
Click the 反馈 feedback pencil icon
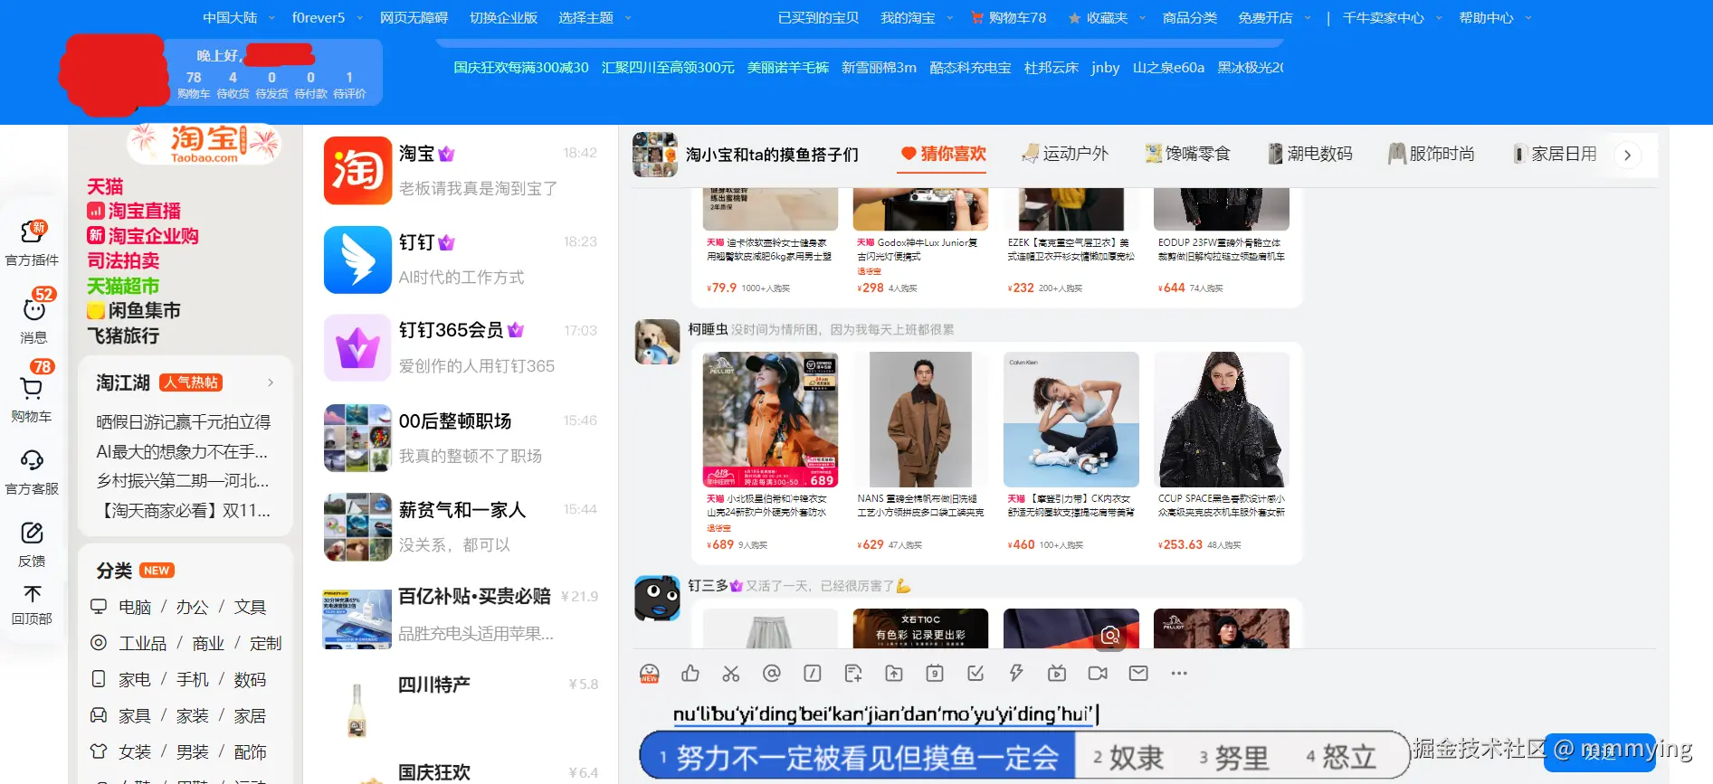[x=33, y=544]
